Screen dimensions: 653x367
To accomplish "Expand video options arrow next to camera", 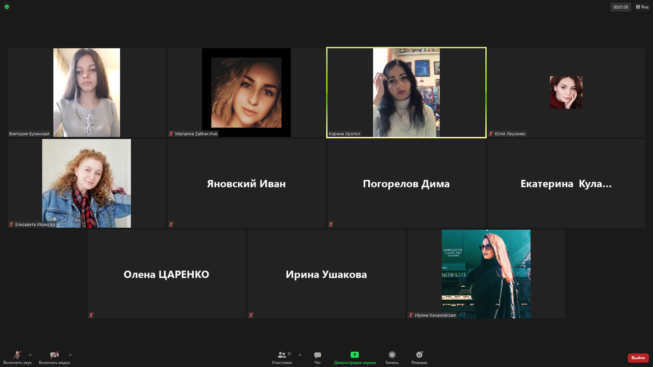I will point(70,355).
